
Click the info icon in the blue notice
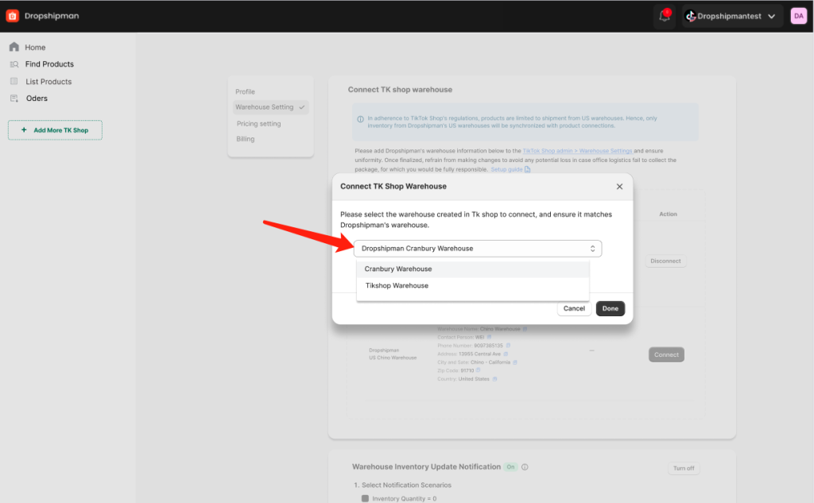(360, 119)
